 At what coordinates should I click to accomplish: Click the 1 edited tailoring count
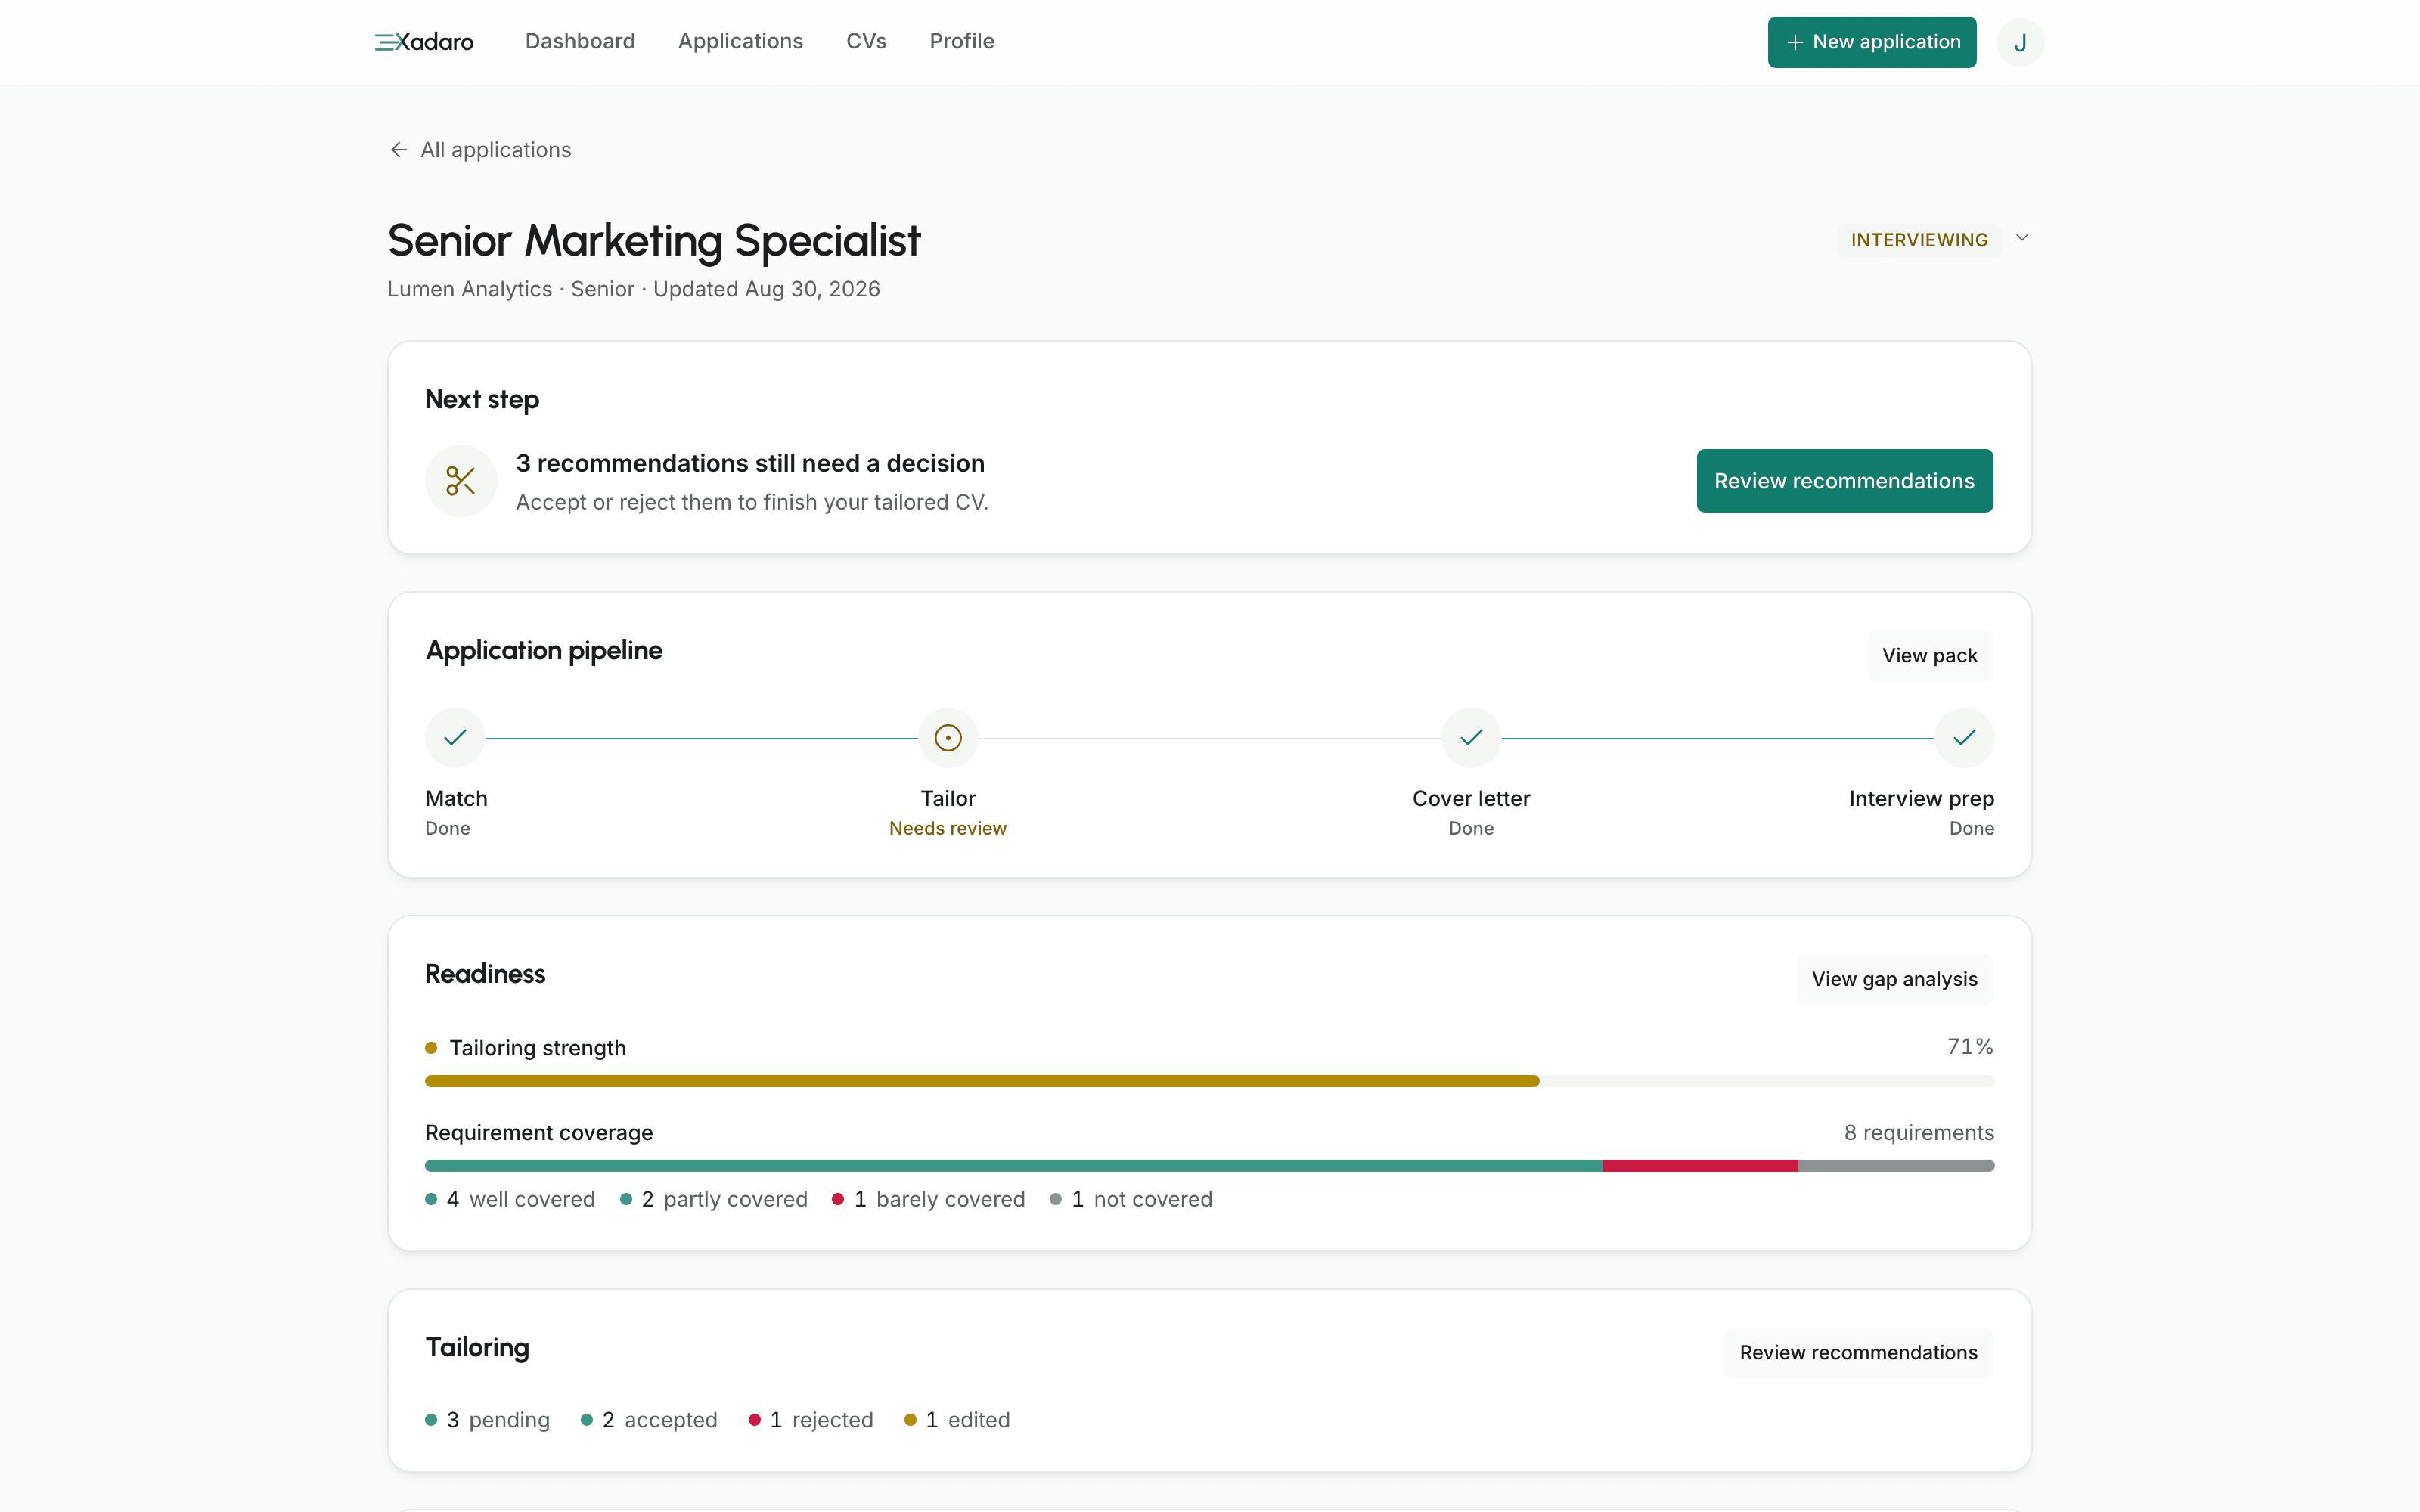pyautogui.click(x=957, y=1420)
